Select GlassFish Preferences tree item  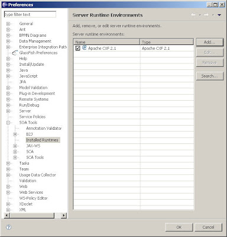click(38, 53)
